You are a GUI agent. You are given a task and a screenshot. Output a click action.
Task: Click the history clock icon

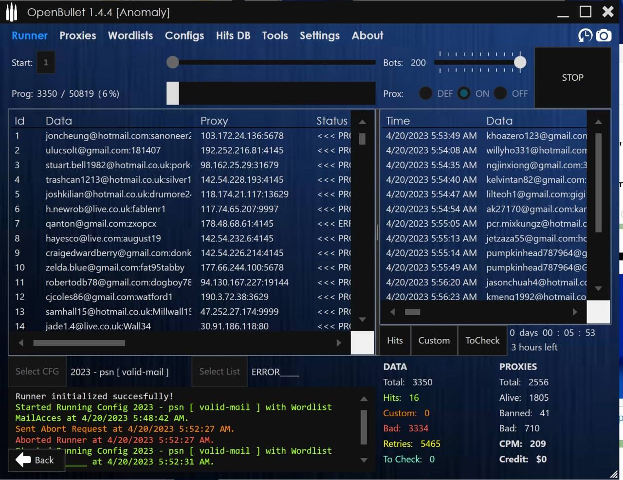click(585, 36)
